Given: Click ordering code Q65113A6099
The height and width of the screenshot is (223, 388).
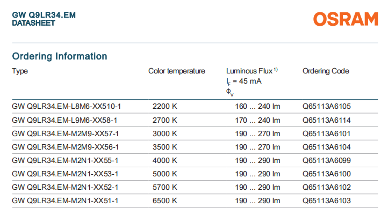Looking at the screenshot, I should tap(327, 160).
